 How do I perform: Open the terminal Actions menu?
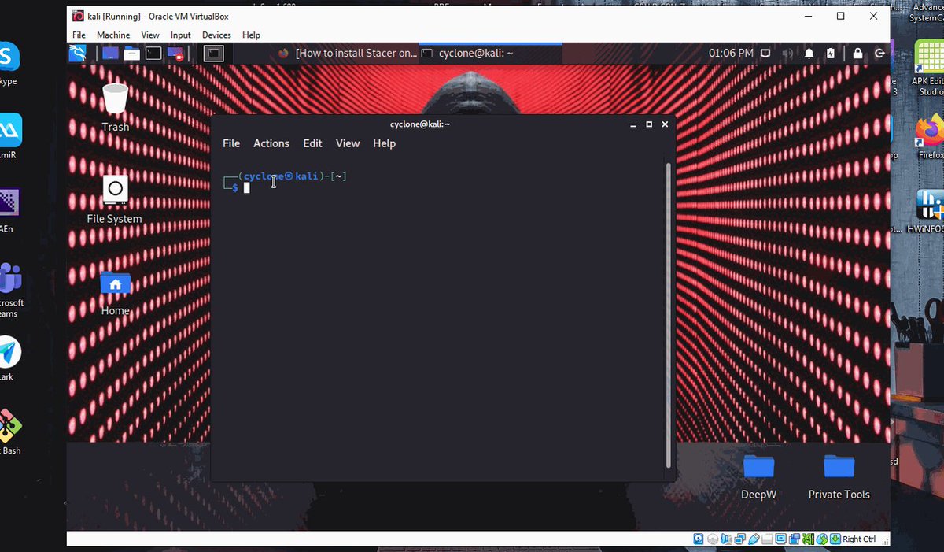click(x=271, y=143)
